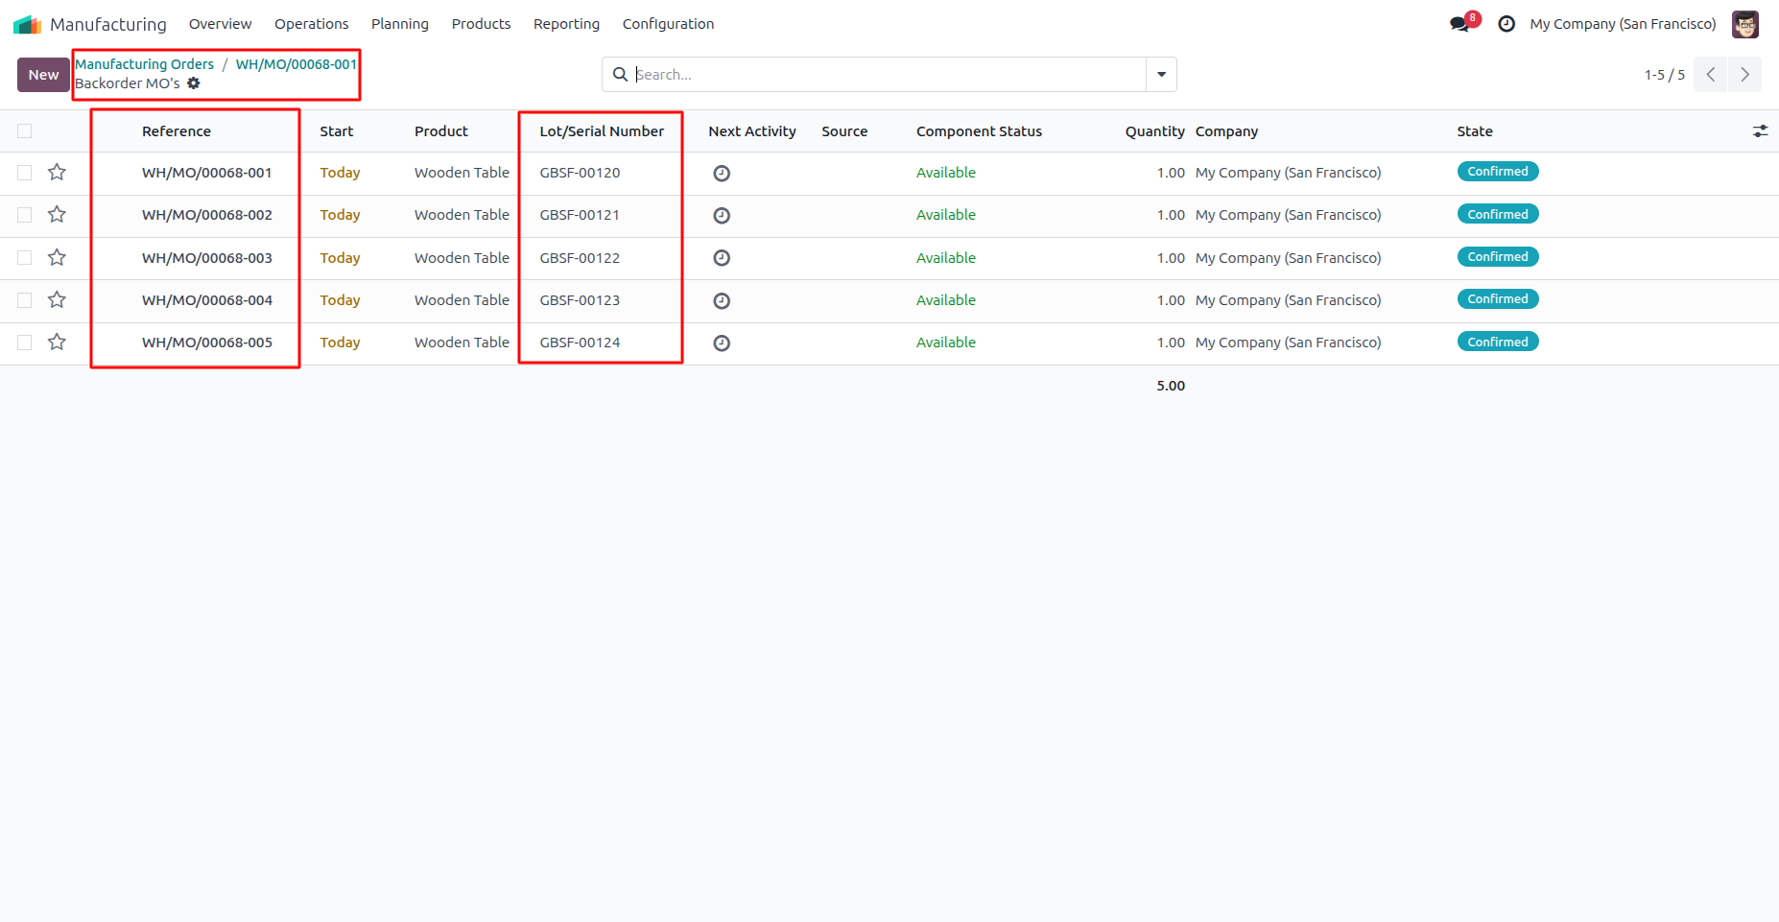Select checkbox for WH/MO/00068-001

click(x=25, y=173)
